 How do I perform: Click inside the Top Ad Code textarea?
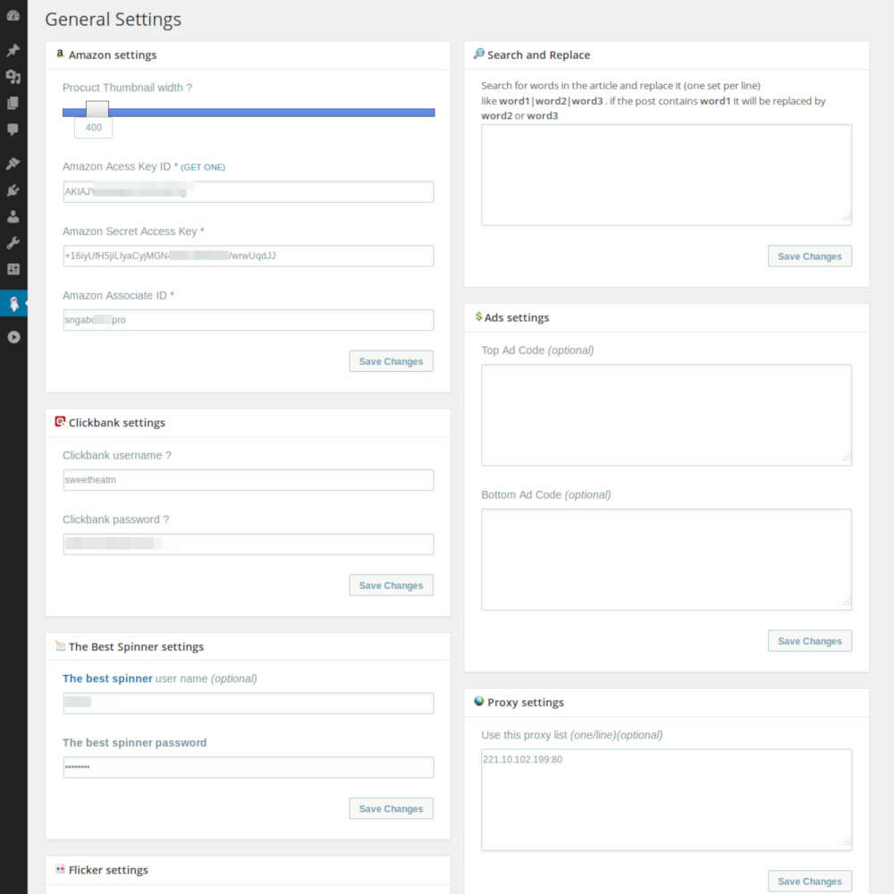[x=666, y=414]
